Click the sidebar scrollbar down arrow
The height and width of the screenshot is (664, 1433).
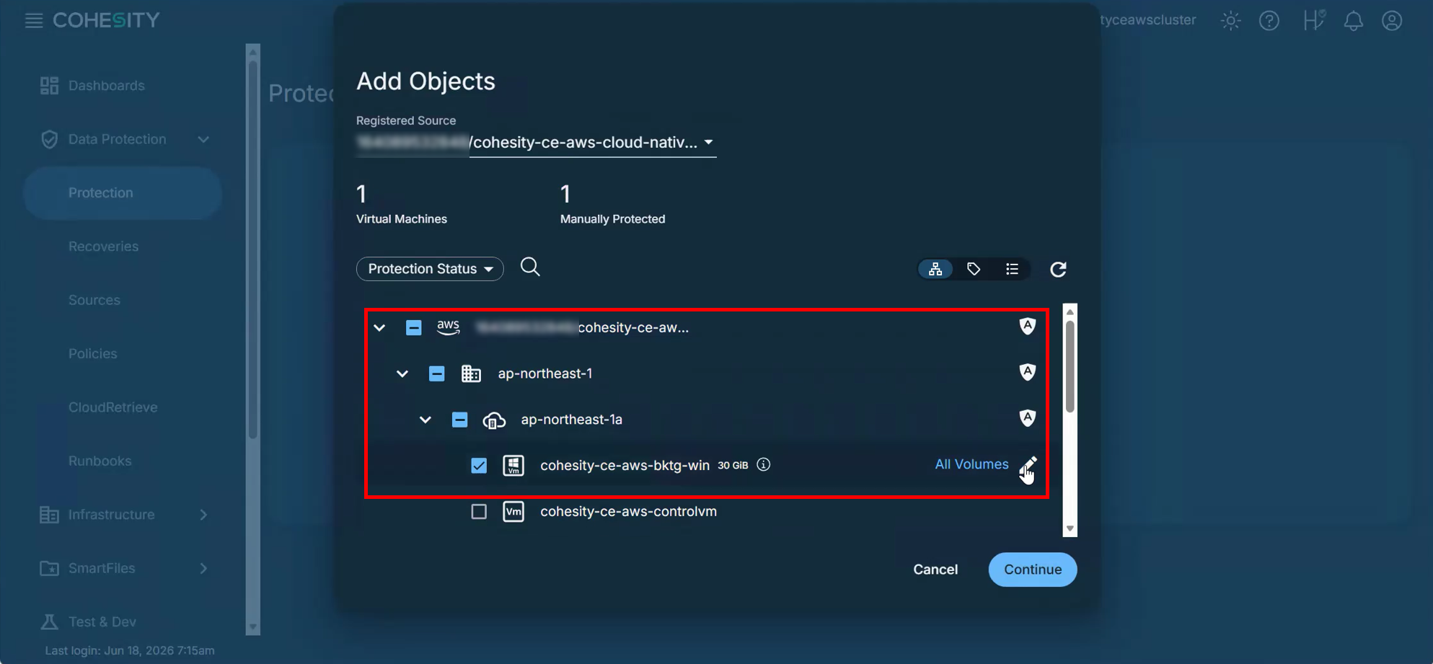pyautogui.click(x=252, y=627)
